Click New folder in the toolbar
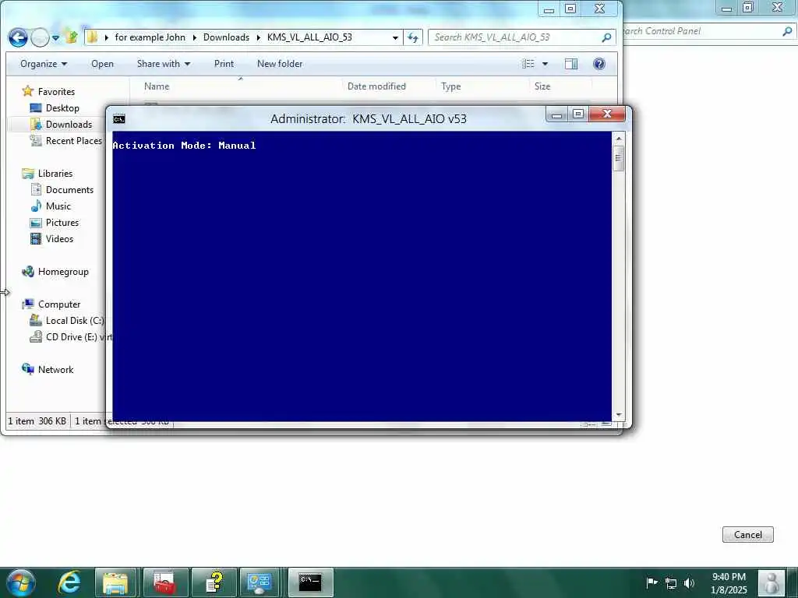 [x=280, y=64]
